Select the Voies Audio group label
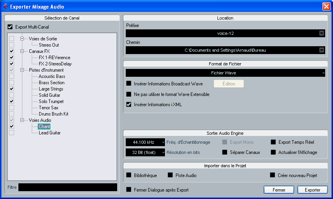The width and height of the screenshot is (333, 199). [x=40, y=120]
